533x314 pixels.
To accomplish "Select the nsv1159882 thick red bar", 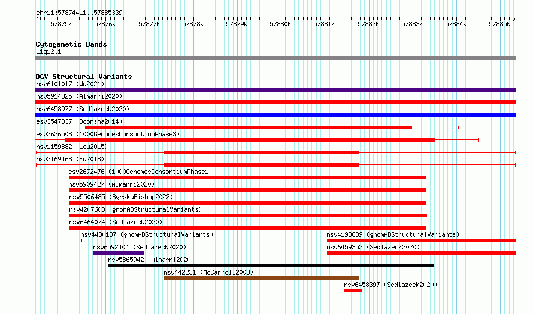I will [262, 153].
